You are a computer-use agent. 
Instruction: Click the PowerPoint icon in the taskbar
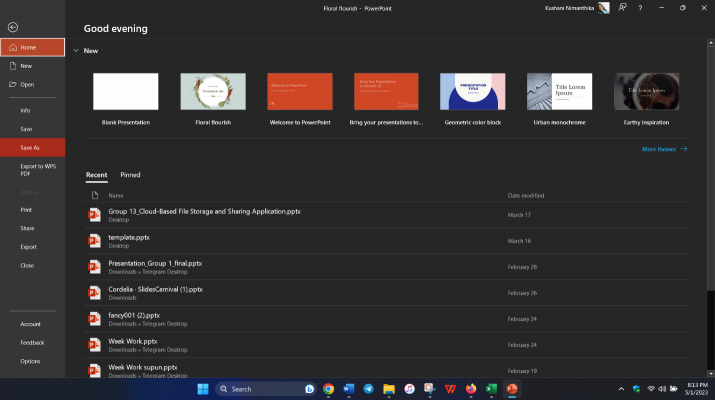(x=512, y=389)
